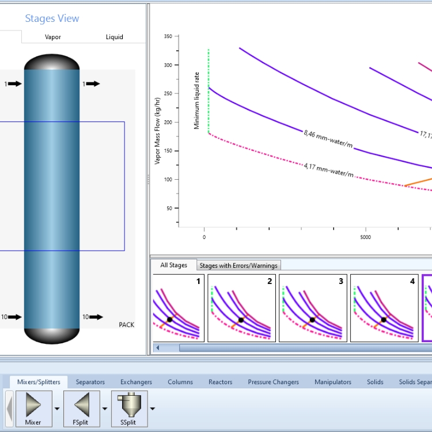The width and height of the screenshot is (432, 432).
Task: Click the stage 10 arrow right of column
Action: 94,317
